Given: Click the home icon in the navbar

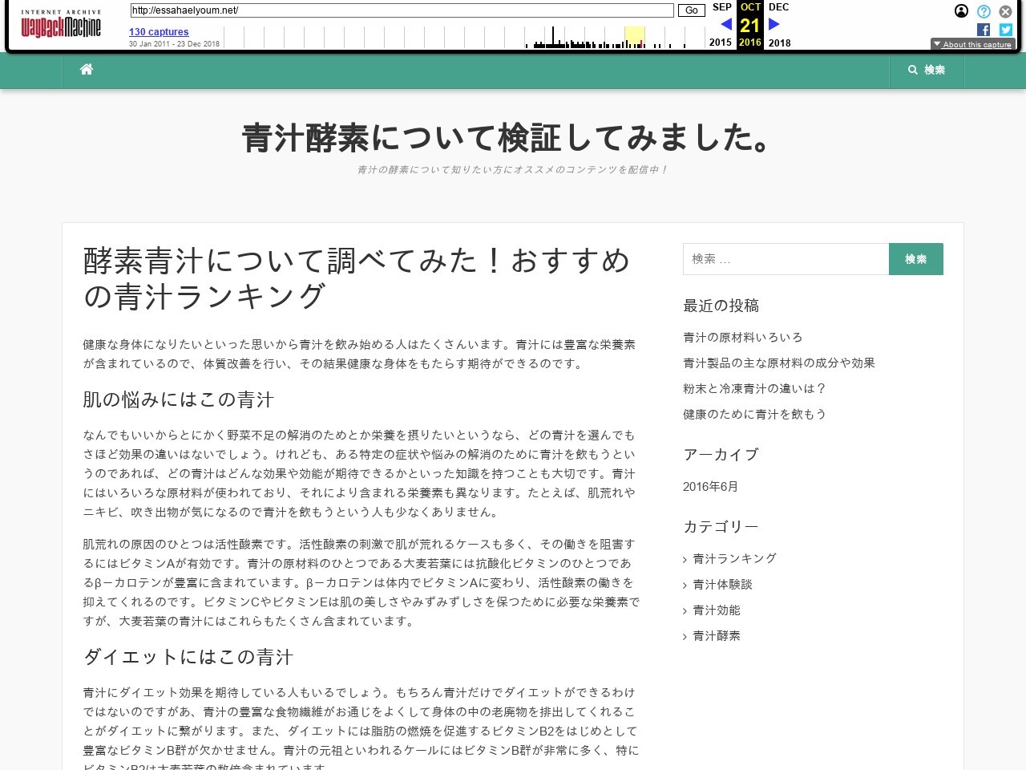Looking at the screenshot, I should pyautogui.click(x=87, y=70).
